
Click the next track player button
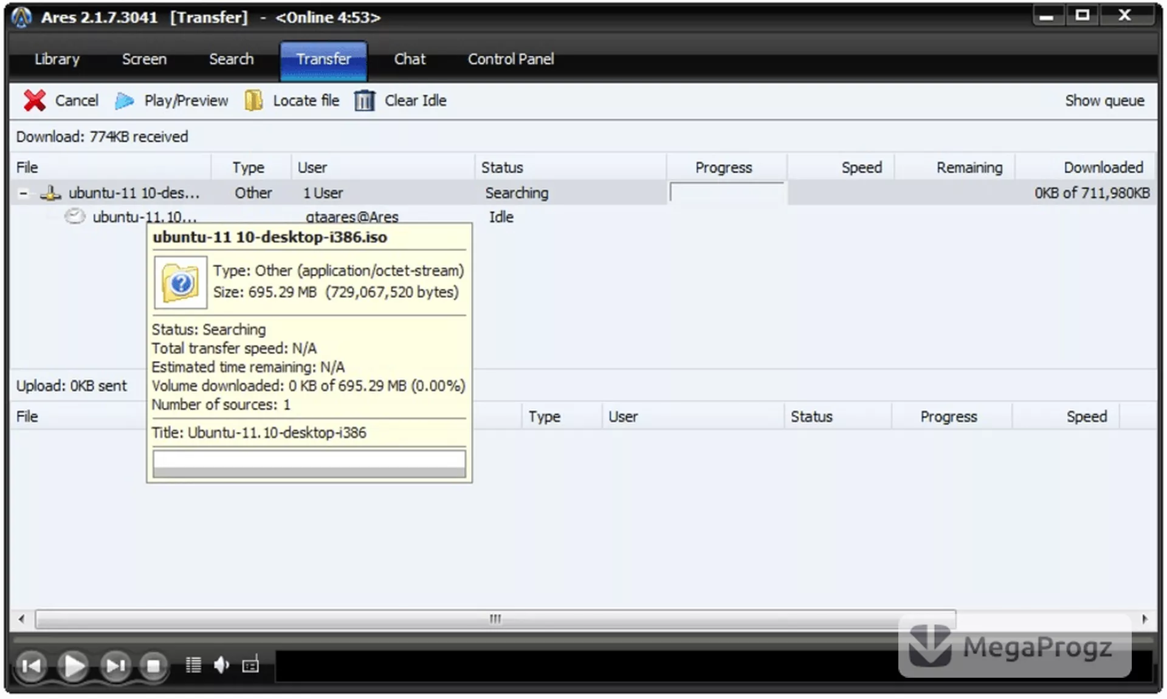pyautogui.click(x=115, y=666)
